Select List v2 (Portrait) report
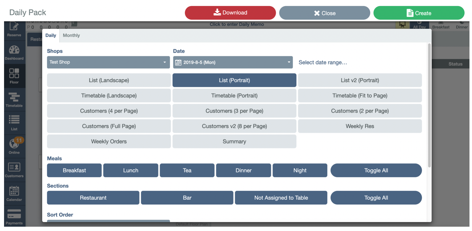Viewport: 472px width, 231px height. (360, 80)
